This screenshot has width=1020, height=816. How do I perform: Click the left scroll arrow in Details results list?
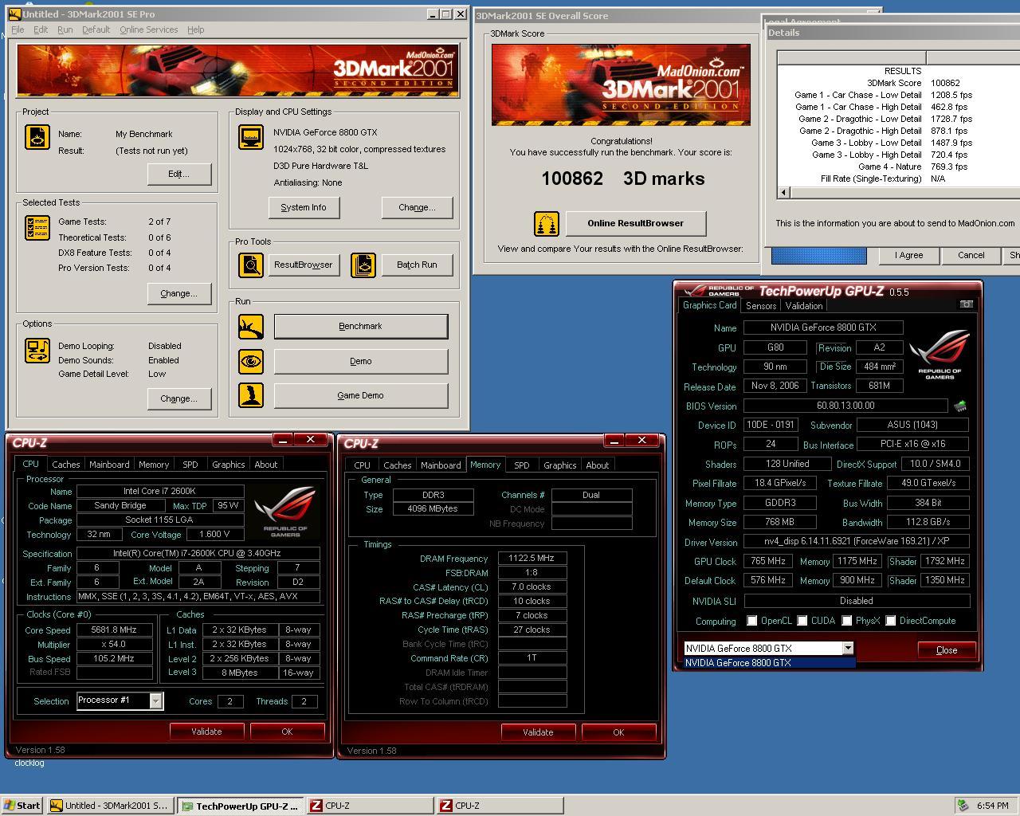(783, 192)
